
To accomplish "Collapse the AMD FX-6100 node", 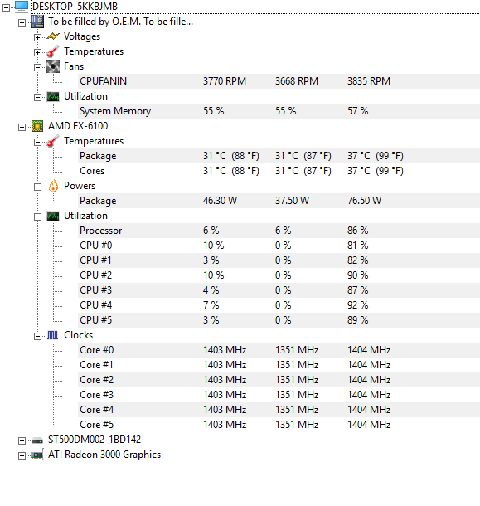I will pyautogui.click(x=22, y=127).
